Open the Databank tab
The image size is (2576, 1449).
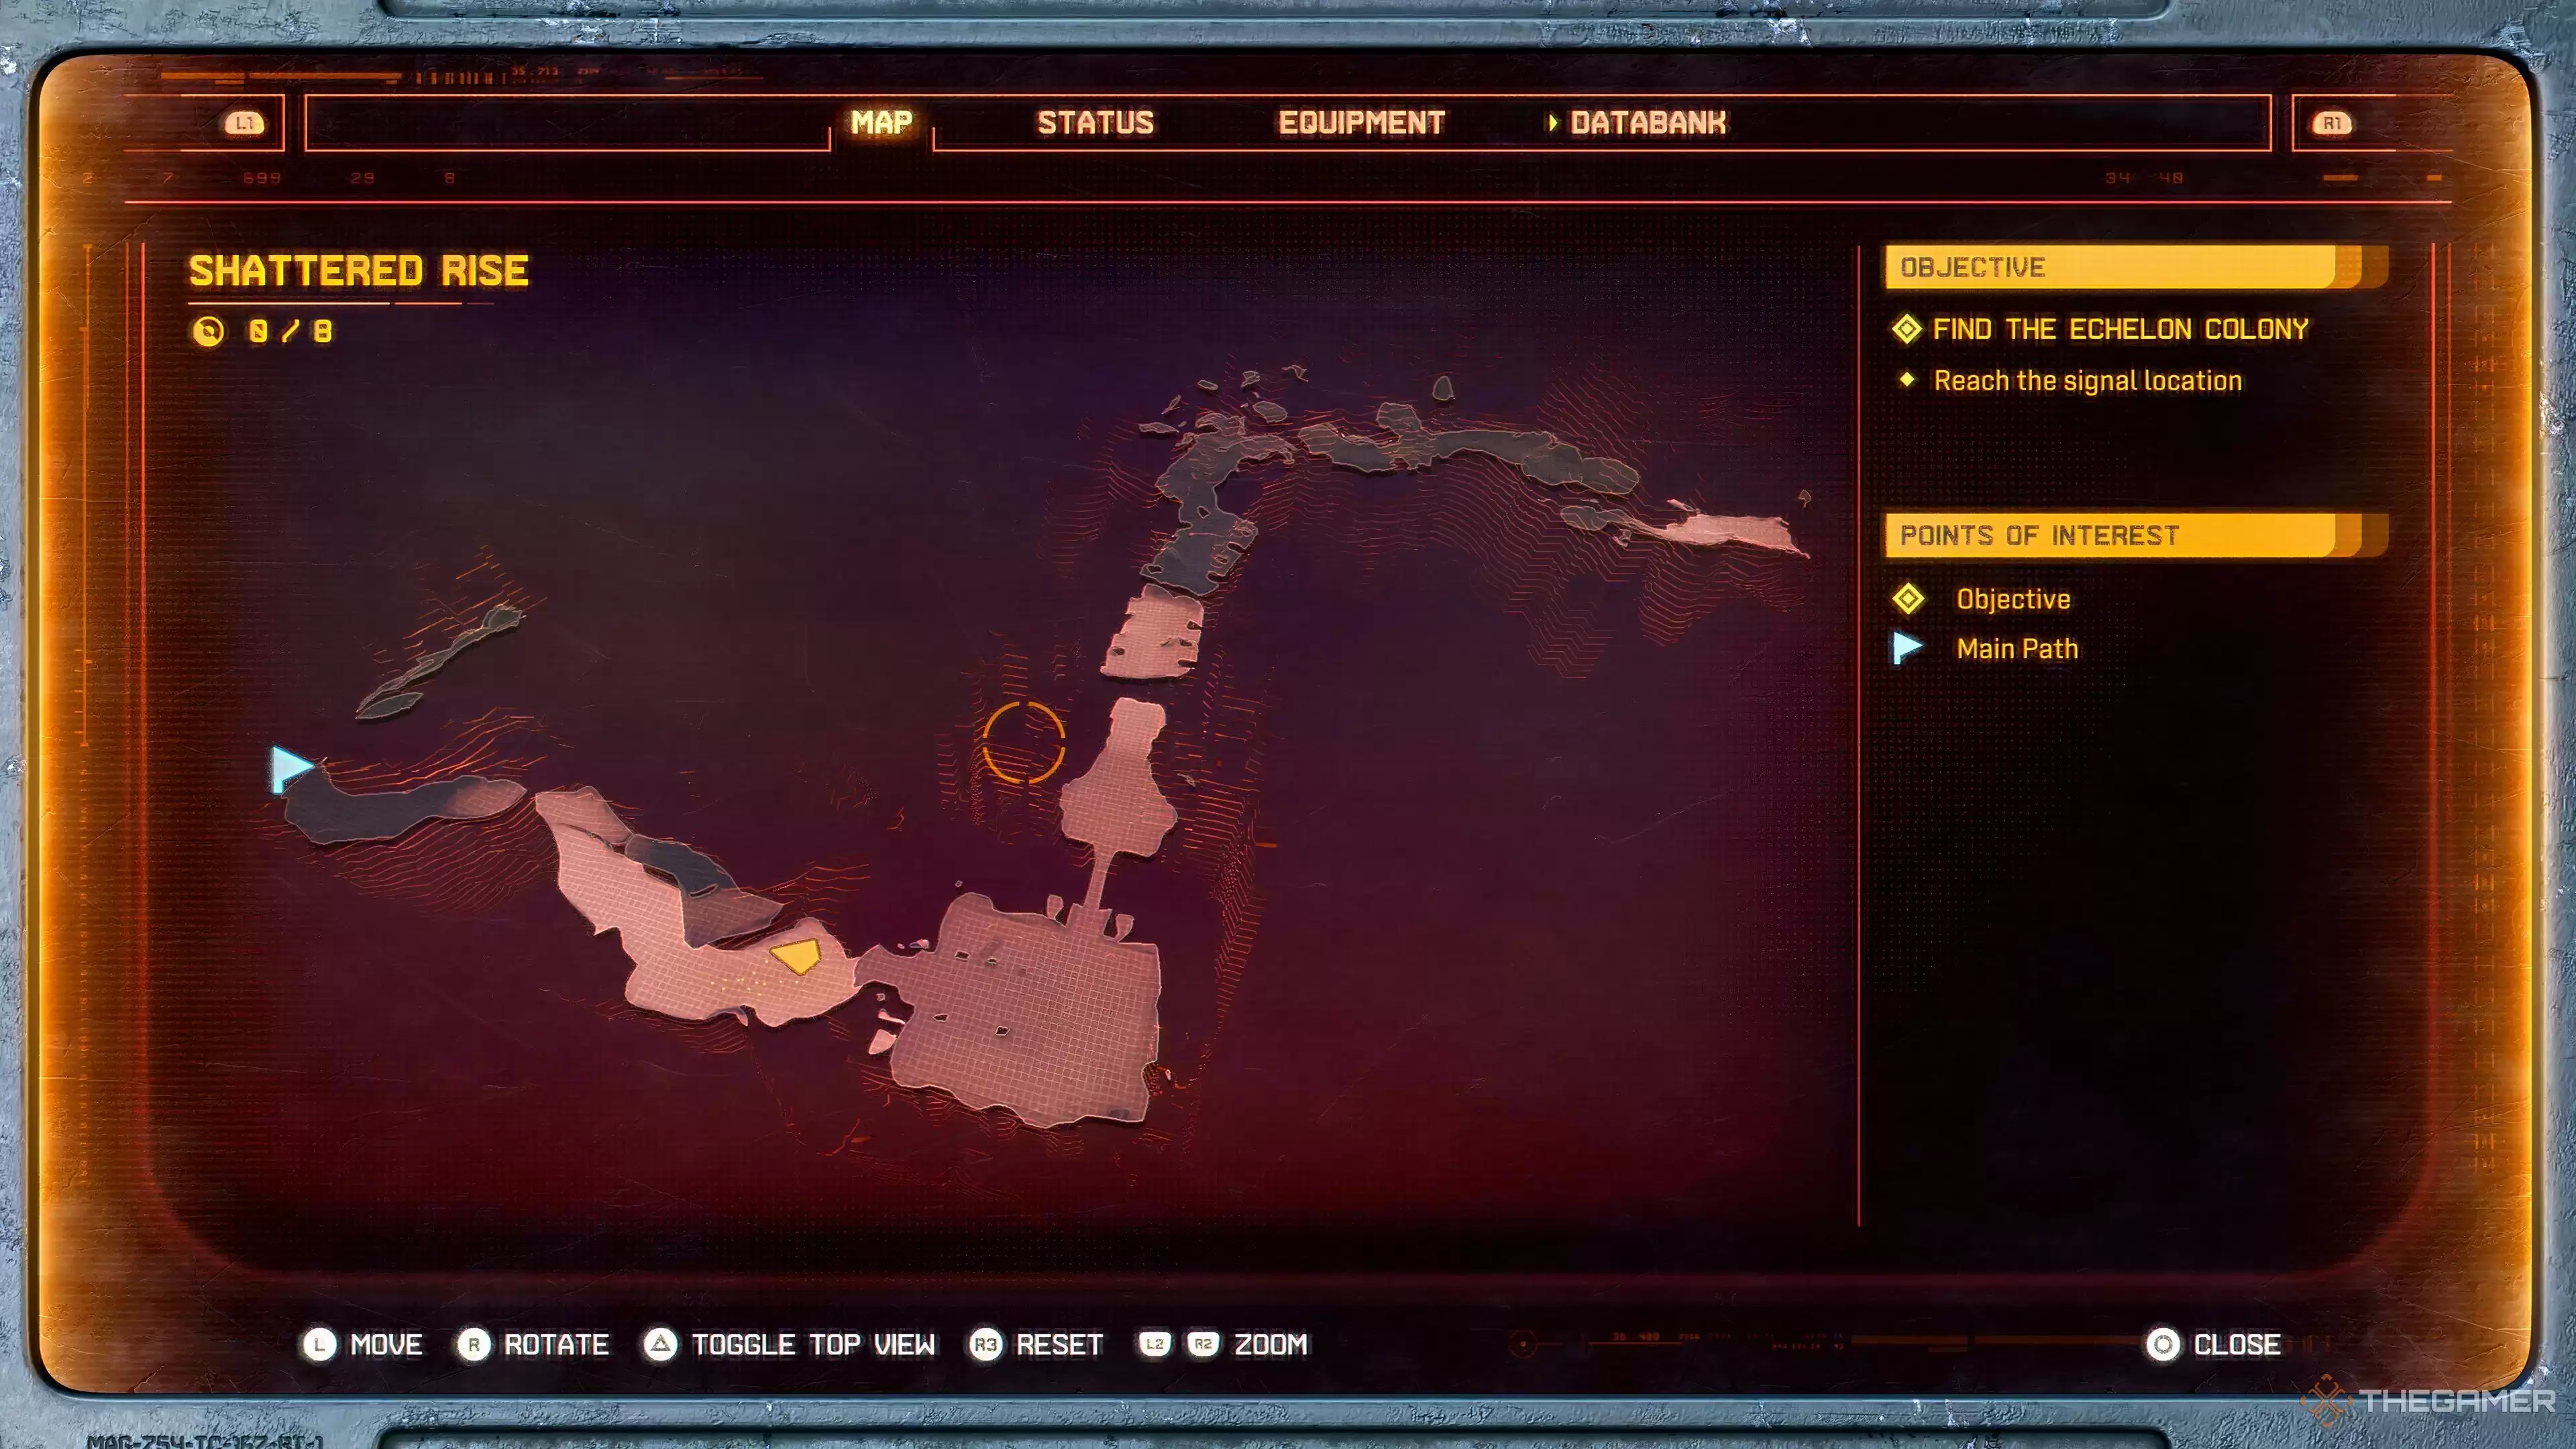point(1647,123)
